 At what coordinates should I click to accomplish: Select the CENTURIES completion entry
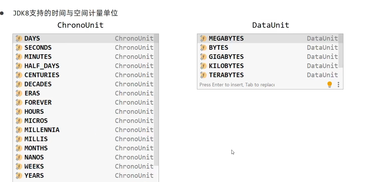coord(42,75)
